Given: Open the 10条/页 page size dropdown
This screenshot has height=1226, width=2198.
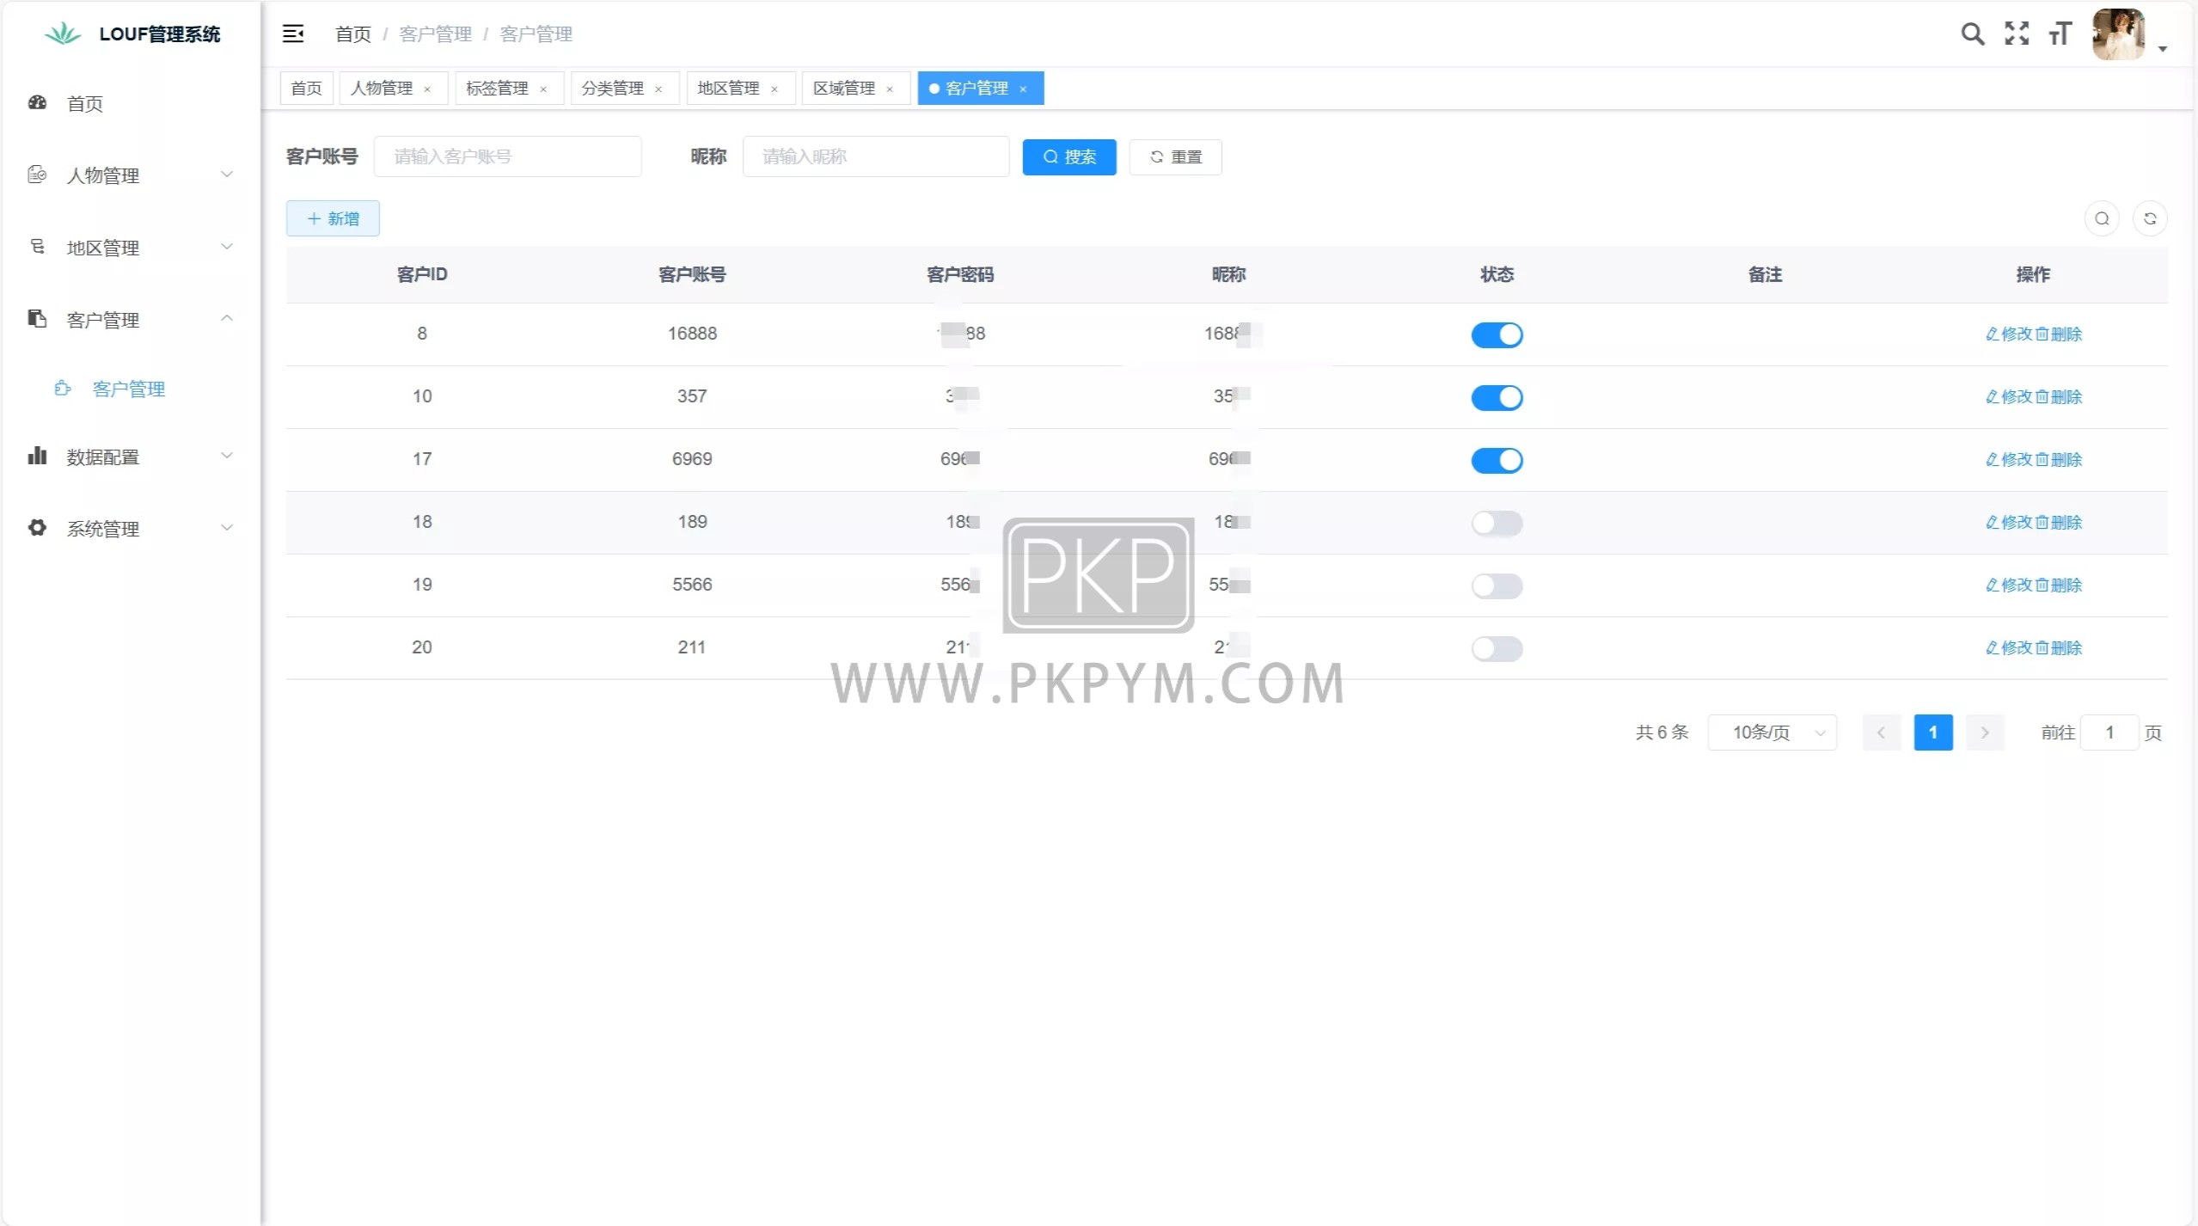Looking at the screenshot, I should click(x=1772, y=733).
